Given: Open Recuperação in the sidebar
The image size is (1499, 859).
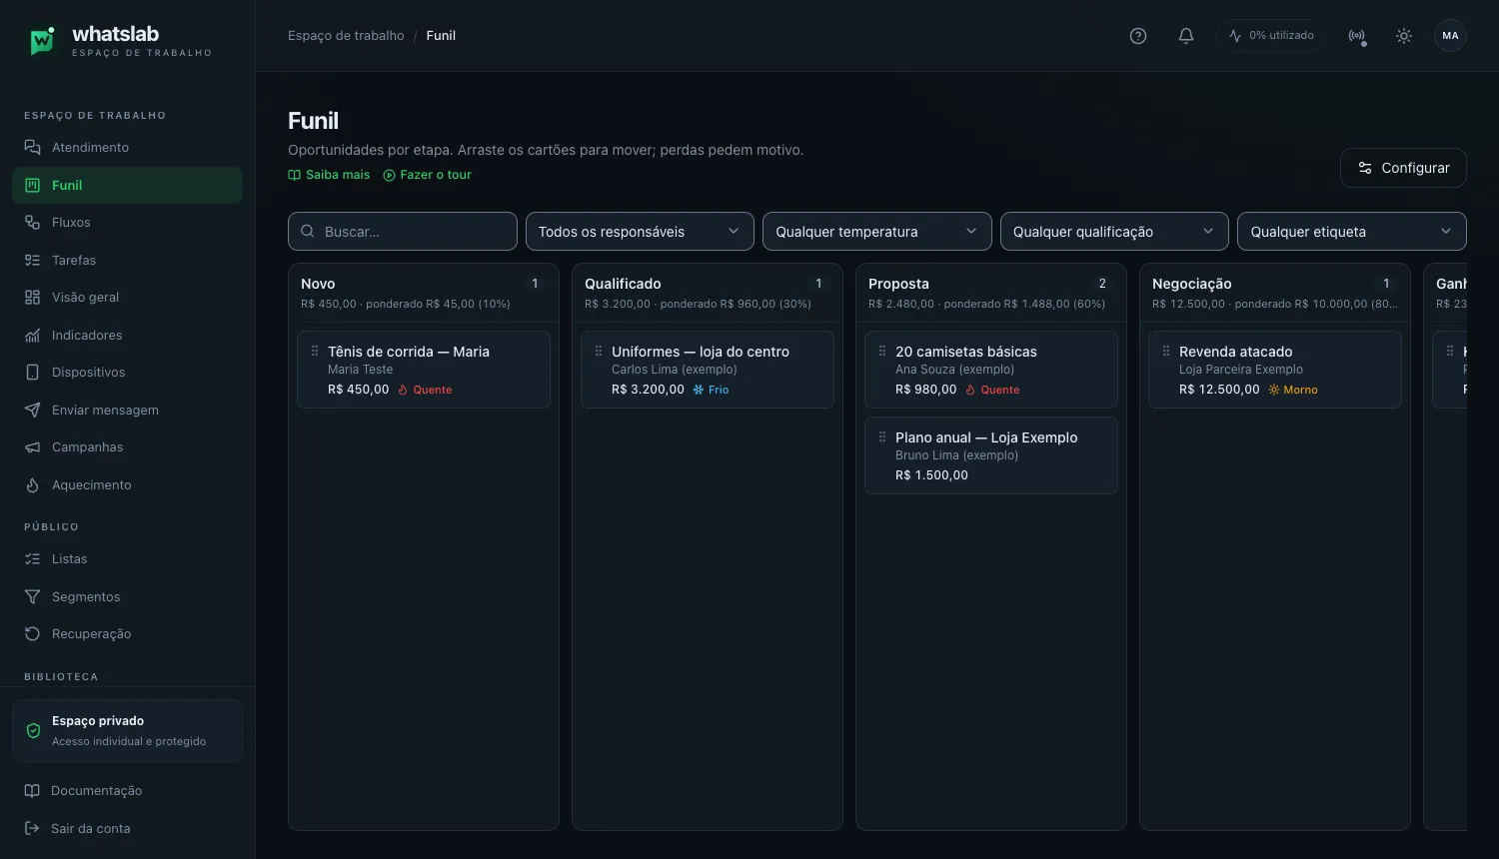Looking at the screenshot, I should (127, 634).
